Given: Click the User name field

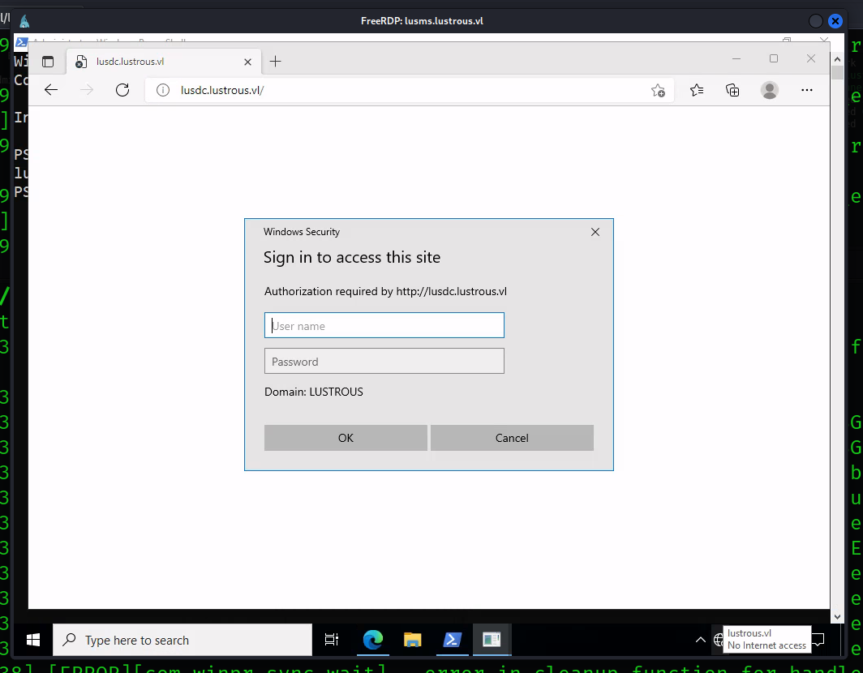Looking at the screenshot, I should (384, 326).
